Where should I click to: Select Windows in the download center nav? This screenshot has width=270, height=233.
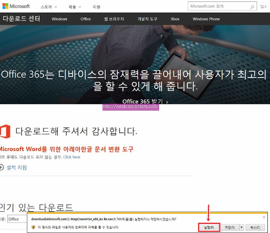[x=59, y=19]
